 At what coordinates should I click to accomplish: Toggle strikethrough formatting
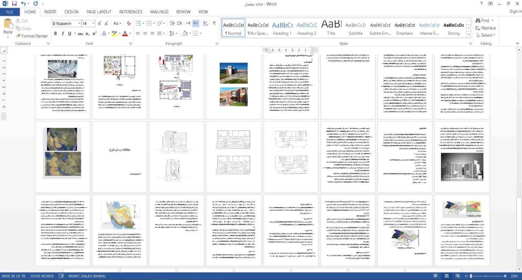pyautogui.click(x=80, y=34)
